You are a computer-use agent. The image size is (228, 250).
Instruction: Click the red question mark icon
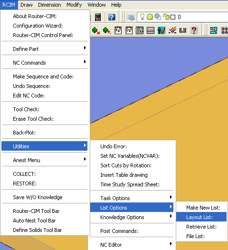[x=194, y=30]
